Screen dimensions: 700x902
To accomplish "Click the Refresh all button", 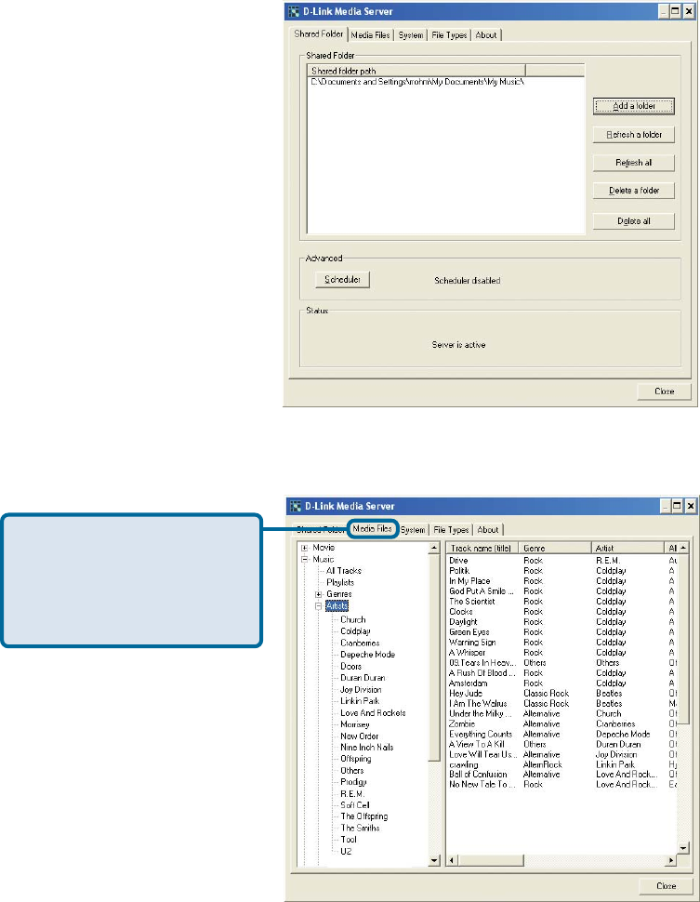I will [x=633, y=163].
